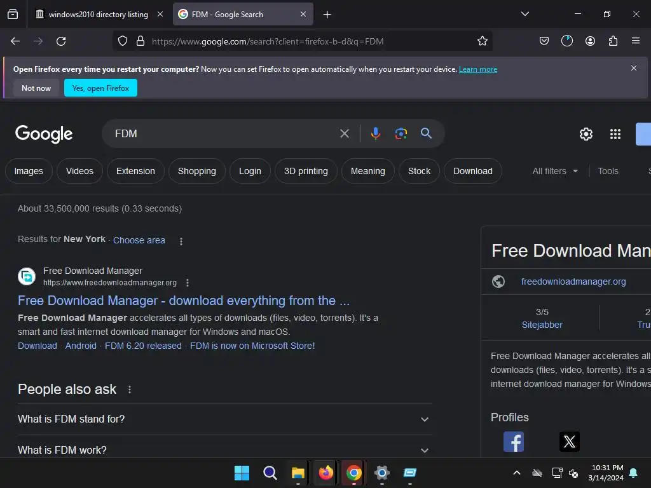Open People also ask options menu

pos(130,390)
